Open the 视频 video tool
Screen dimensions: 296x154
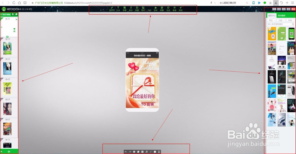[137, 9]
